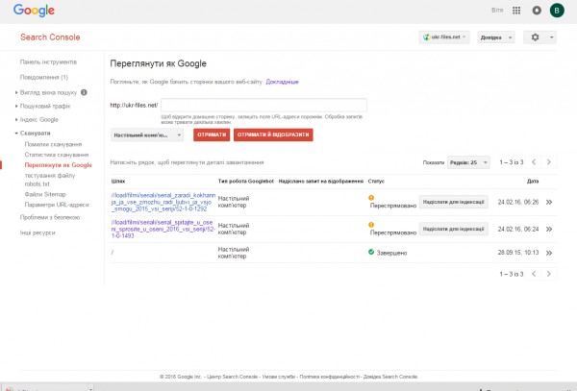Open Політика конфіденційності footer link
The image size is (577, 391).
click(x=329, y=377)
